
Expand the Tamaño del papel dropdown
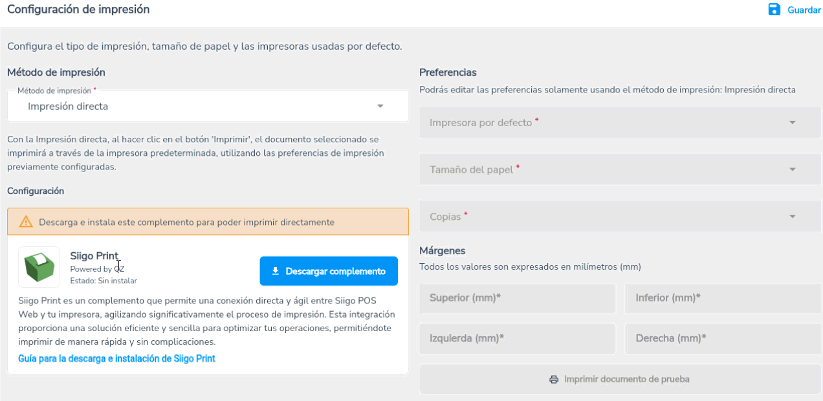click(620, 169)
